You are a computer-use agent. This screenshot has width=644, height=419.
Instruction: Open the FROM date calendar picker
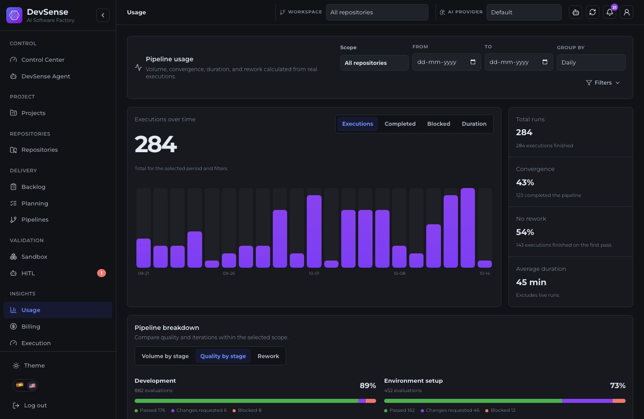pyautogui.click(x=473, y=62)
